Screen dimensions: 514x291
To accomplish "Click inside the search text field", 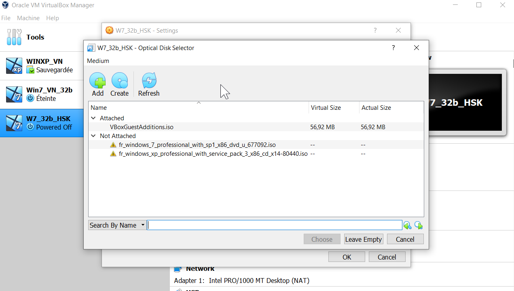I will click(275, 225).
